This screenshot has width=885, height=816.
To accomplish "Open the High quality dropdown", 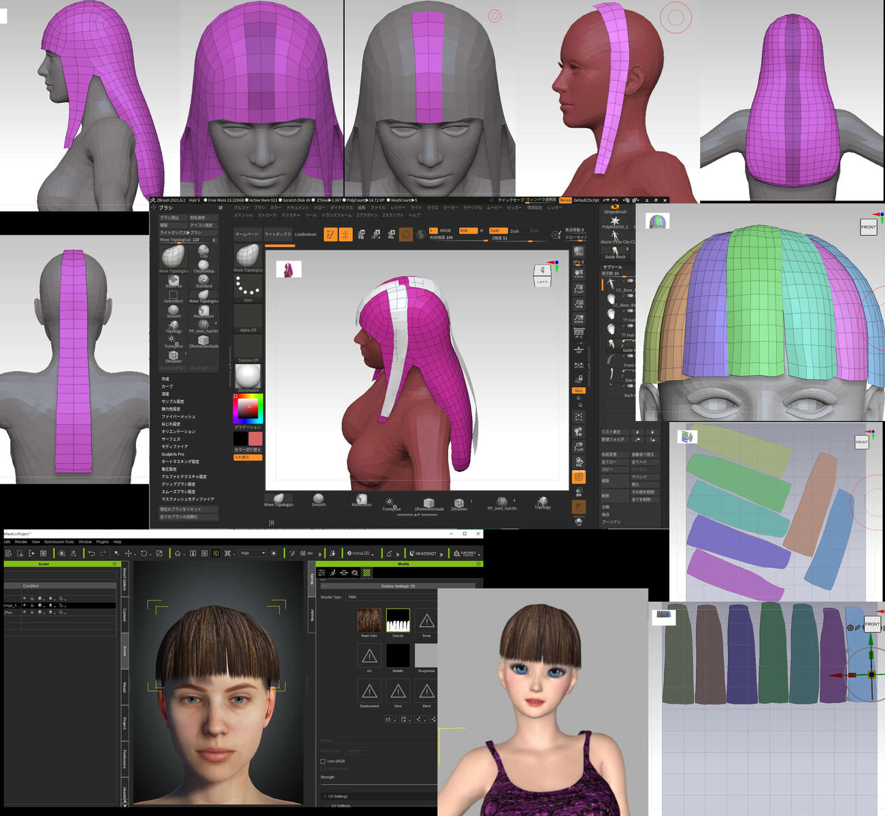I will [x=252, y=554].
